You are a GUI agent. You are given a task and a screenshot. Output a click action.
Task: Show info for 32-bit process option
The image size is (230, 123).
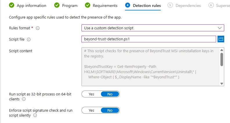pos(24,99)
